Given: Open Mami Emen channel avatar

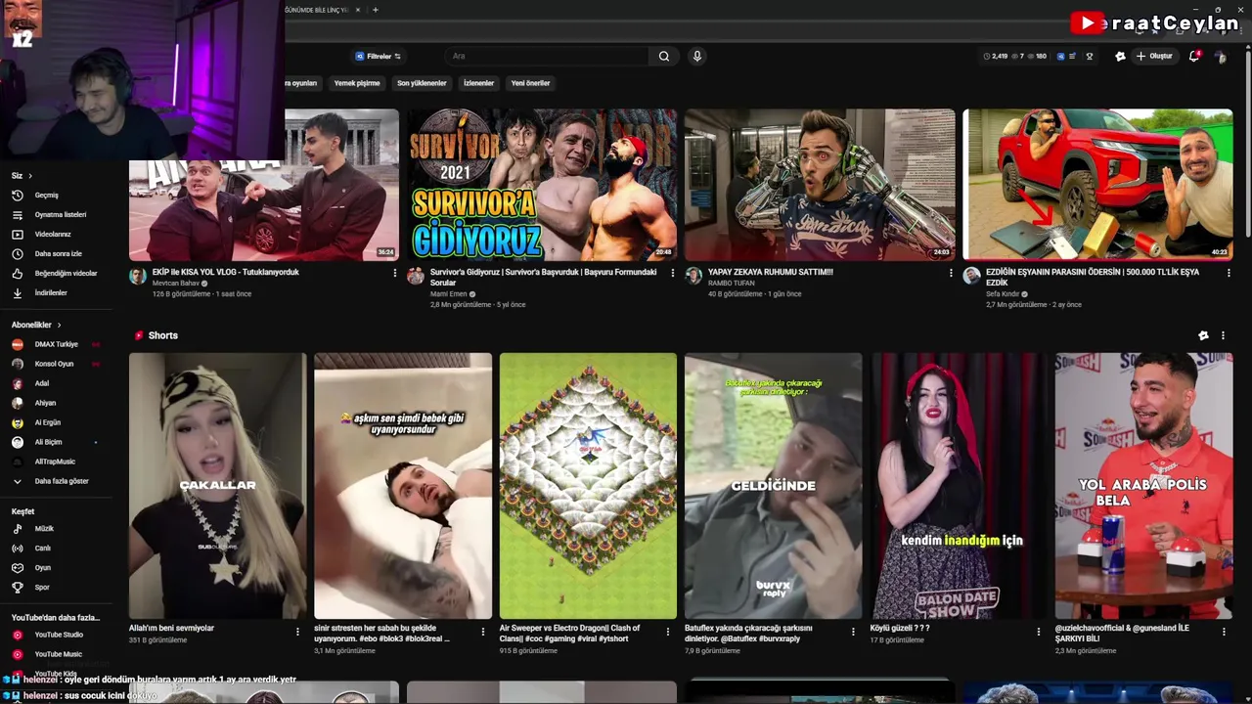Looking at the screenshot, I should (416, 276).
